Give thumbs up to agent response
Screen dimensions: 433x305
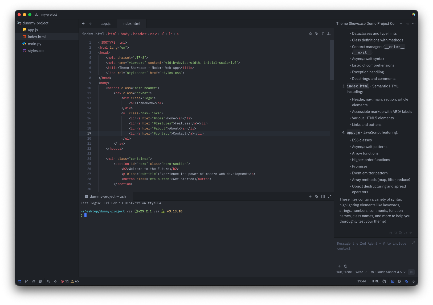pos(390,233)
